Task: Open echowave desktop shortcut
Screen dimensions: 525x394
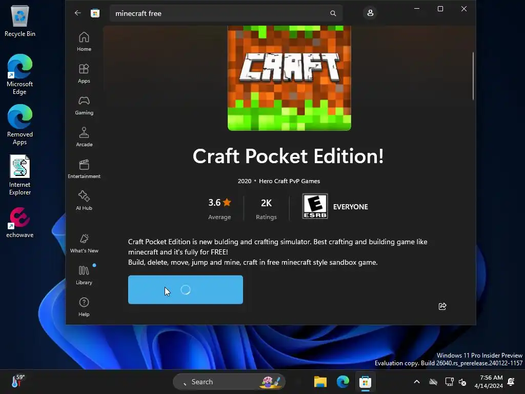Action: [x=20, y=223]
